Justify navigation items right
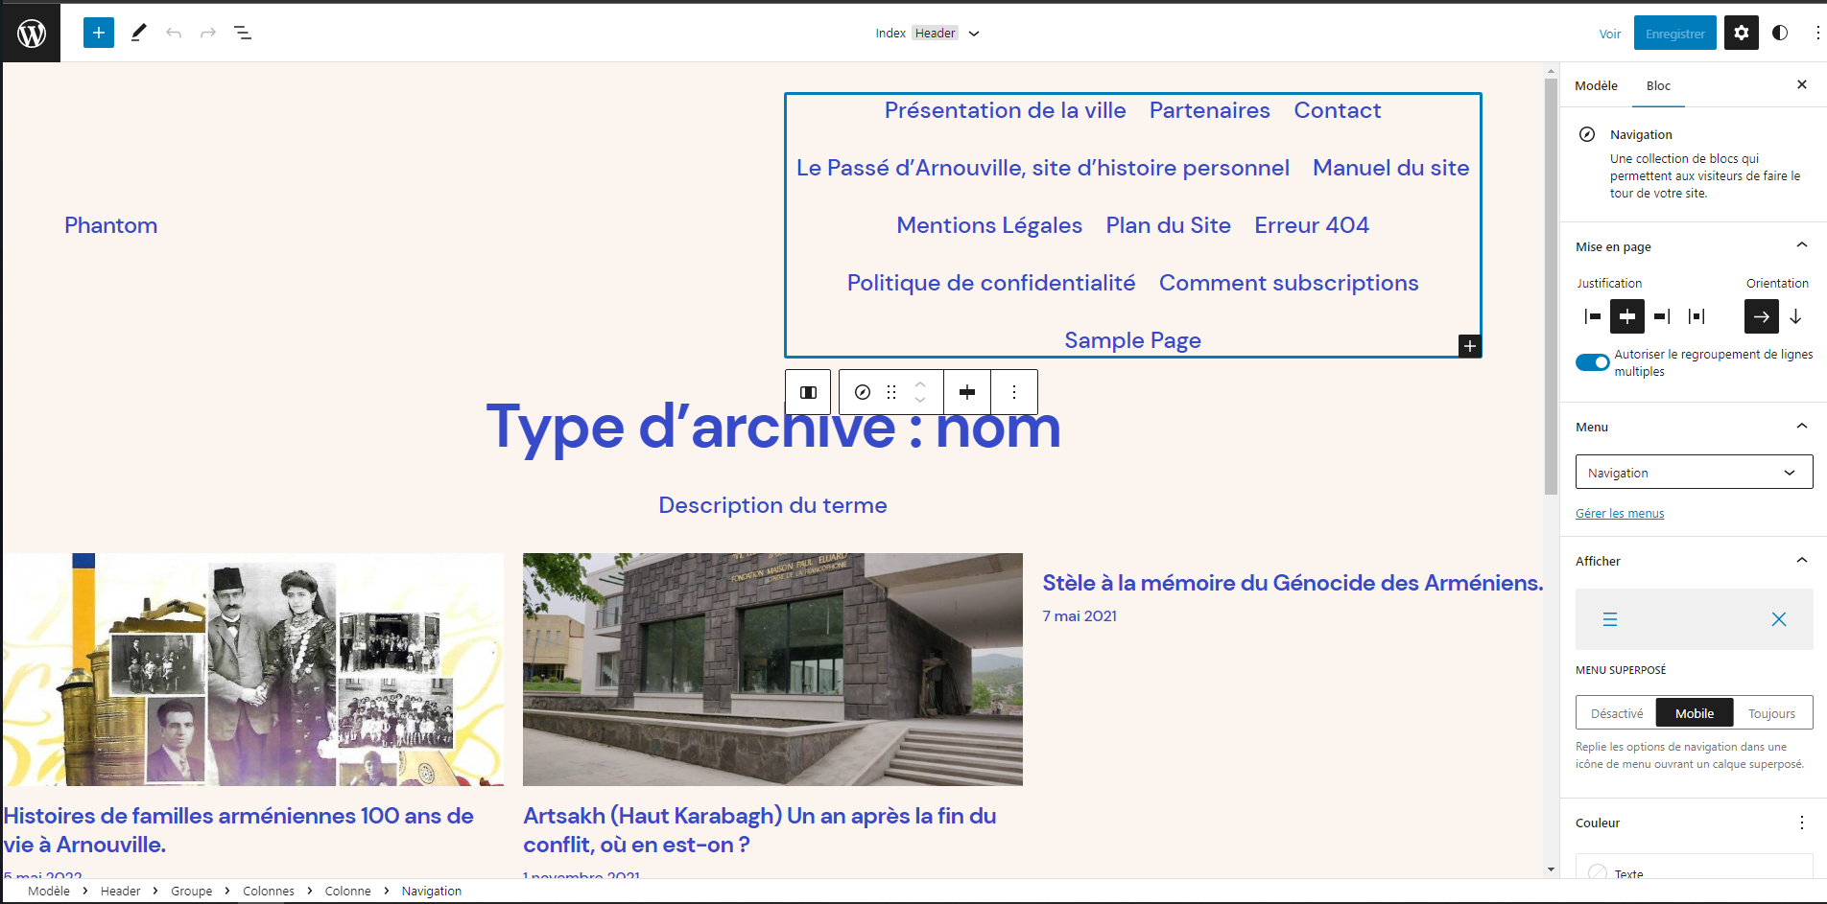1827x904 pixels. tap(1662, 316)
